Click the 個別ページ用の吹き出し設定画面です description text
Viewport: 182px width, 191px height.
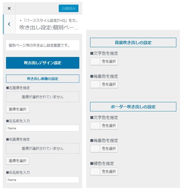tap(39, 45)
